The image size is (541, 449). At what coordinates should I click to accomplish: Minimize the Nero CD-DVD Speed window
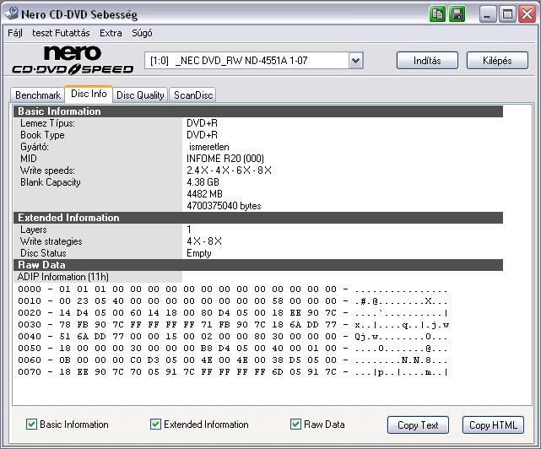[x=487, y=14]
